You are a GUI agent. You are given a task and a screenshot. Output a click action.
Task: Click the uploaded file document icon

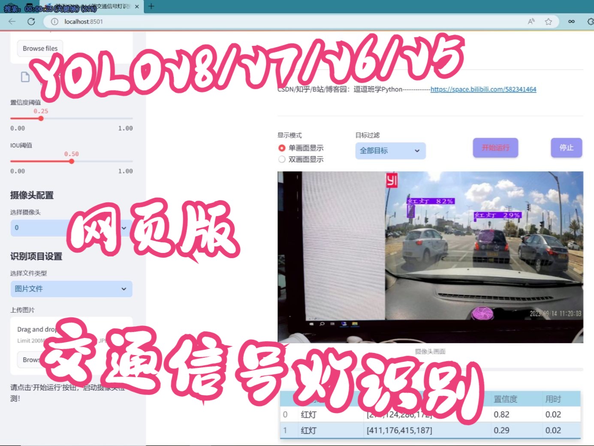click(x=25, y=77)
